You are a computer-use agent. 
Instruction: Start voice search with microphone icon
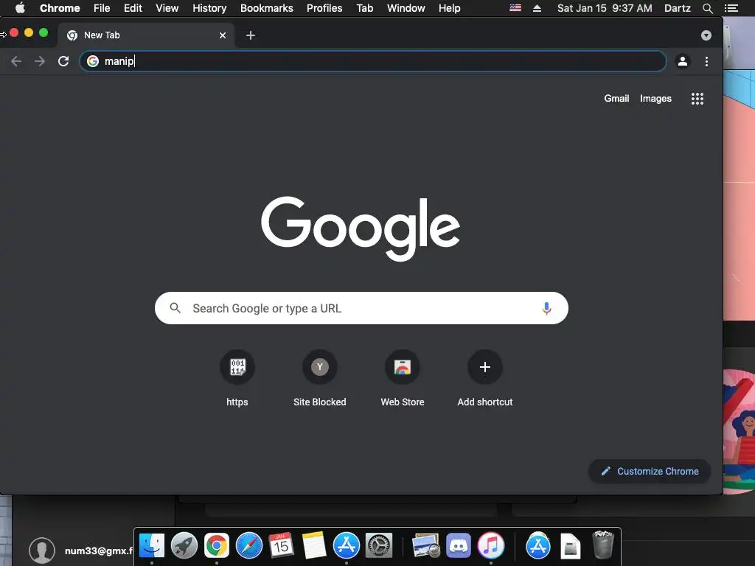pos(546,308)
